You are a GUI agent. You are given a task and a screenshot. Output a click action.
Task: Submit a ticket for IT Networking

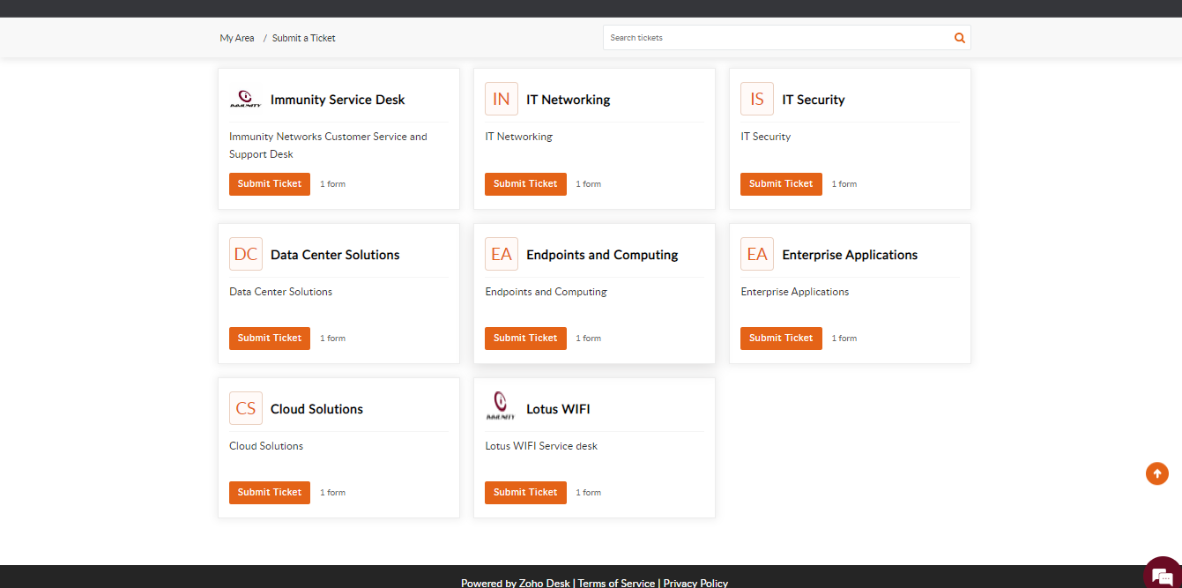[x=525, y=183]
